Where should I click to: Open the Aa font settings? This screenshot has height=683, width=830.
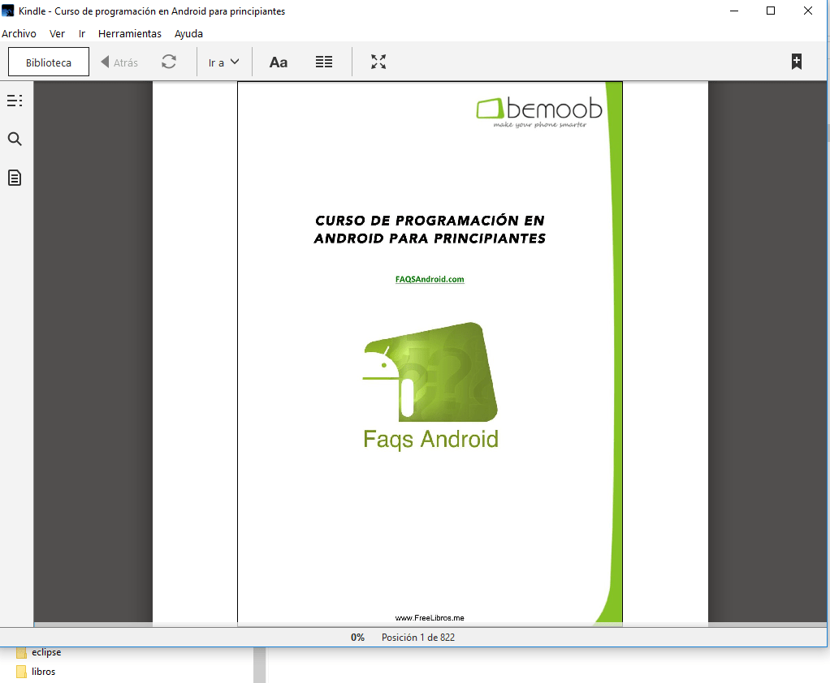pos(279,62)
